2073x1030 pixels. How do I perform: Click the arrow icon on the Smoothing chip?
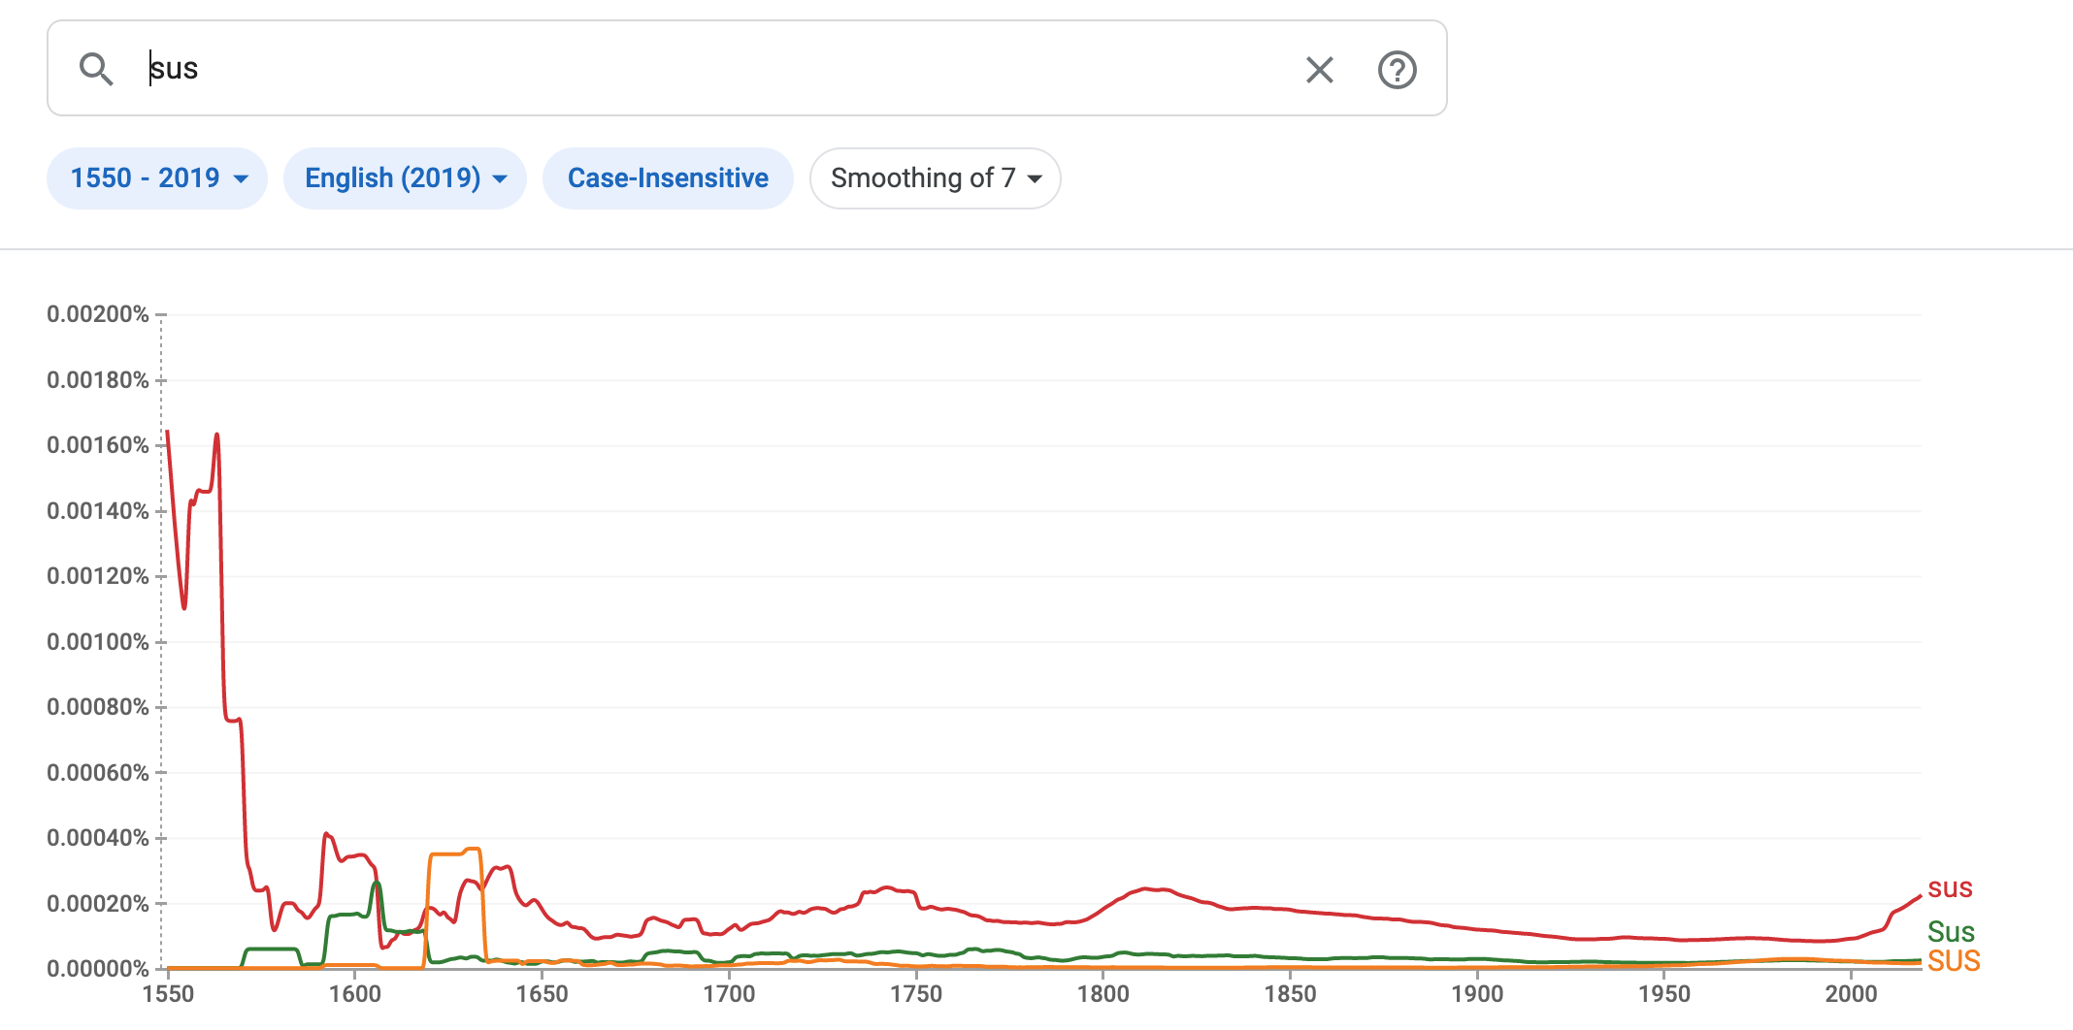pyautogui.click(x=1035, y=179)
